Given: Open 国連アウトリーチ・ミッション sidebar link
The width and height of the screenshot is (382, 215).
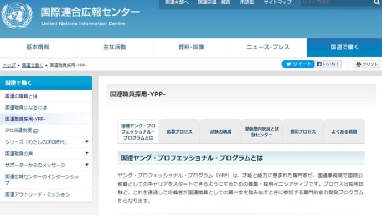Looking at the screenshot, I should pos(37,194).
